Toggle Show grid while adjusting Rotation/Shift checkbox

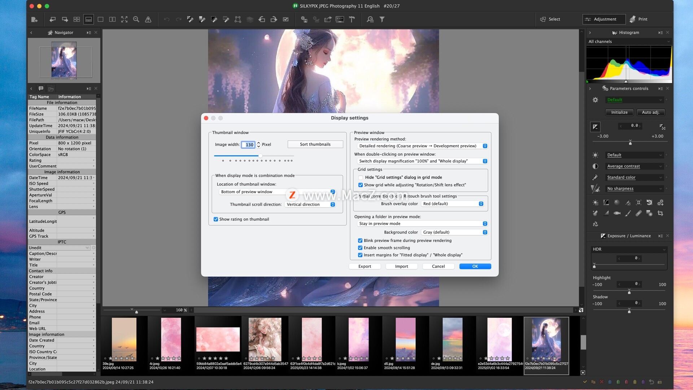(x=360, y=185)
